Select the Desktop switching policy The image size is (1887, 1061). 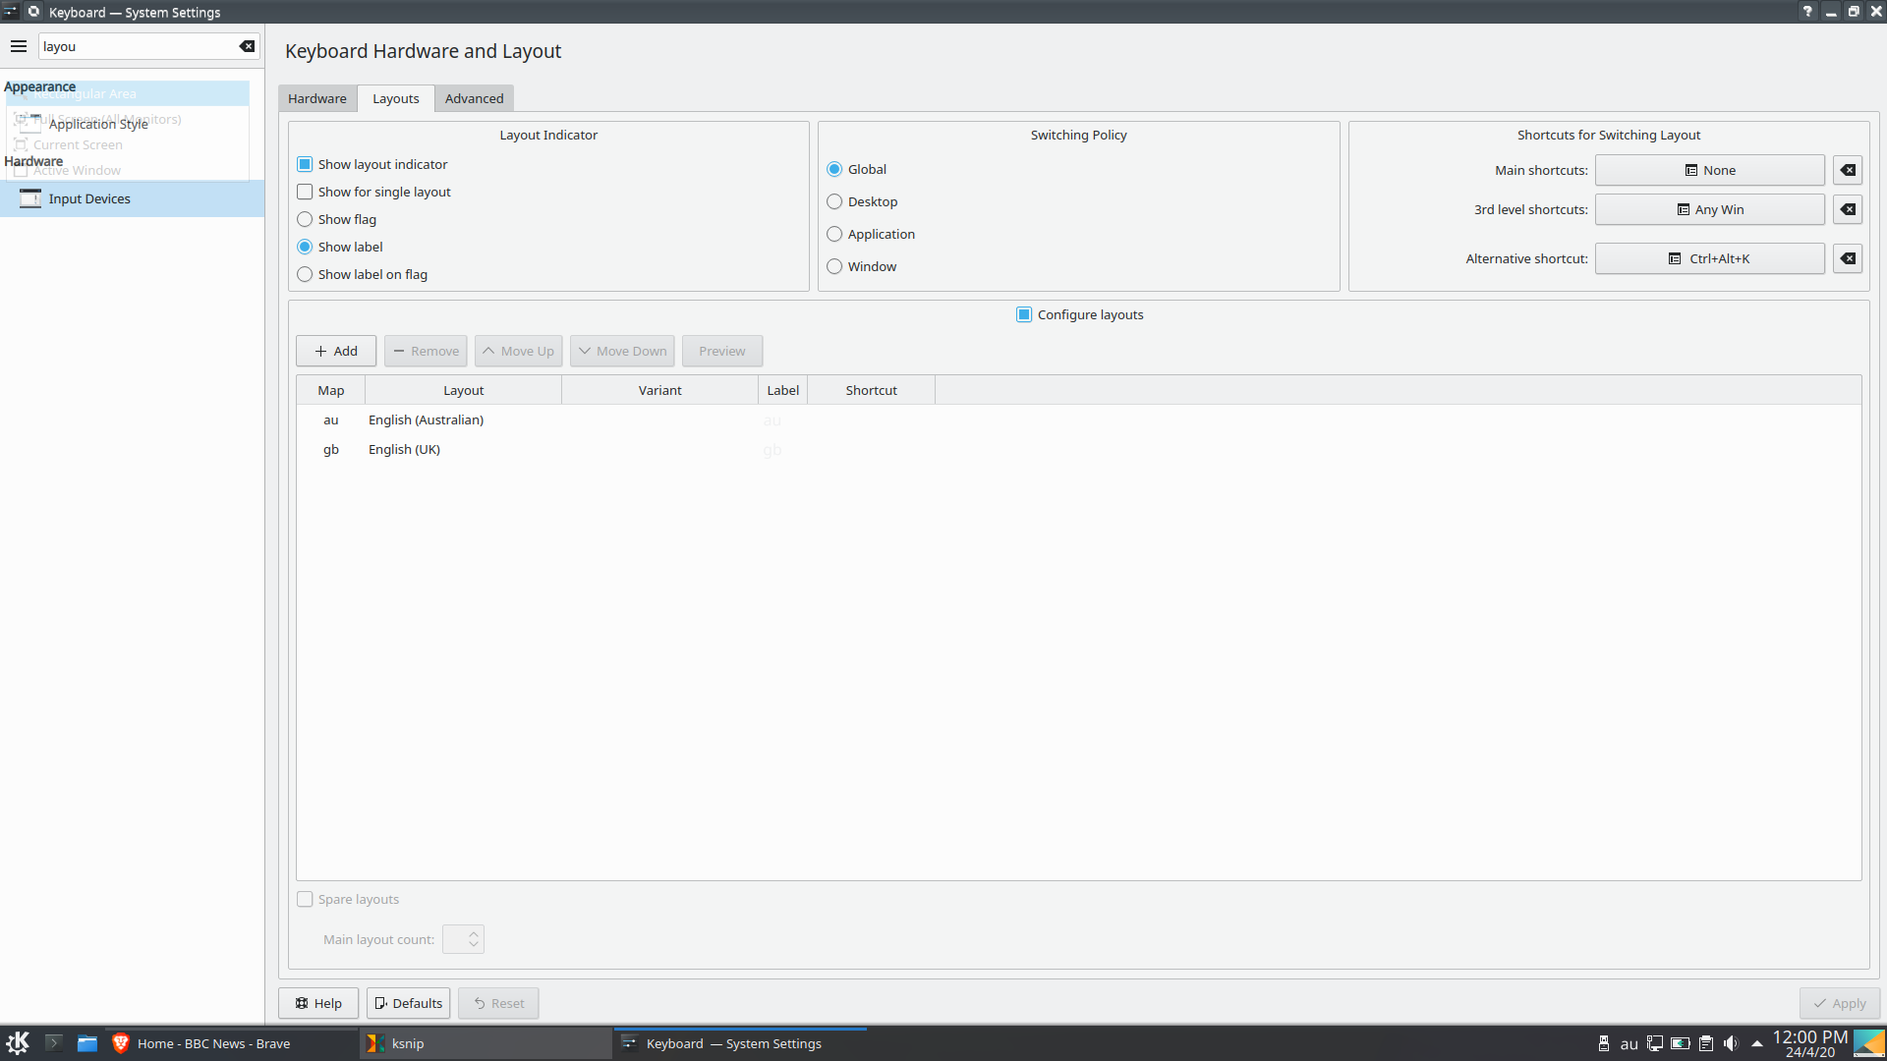[834, 201]
